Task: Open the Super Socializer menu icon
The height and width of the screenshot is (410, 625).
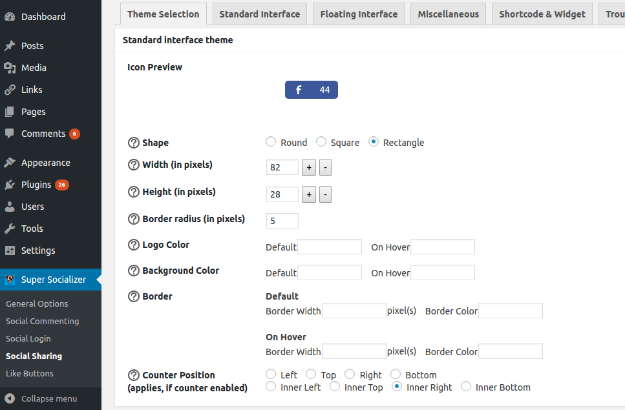Action: (11, 279)
